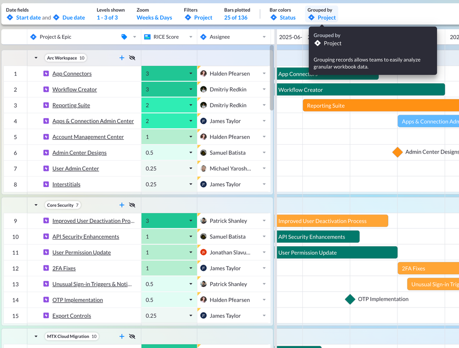Open the Workflow Creator epic link

pyautogui.click(x=74, y=89)
